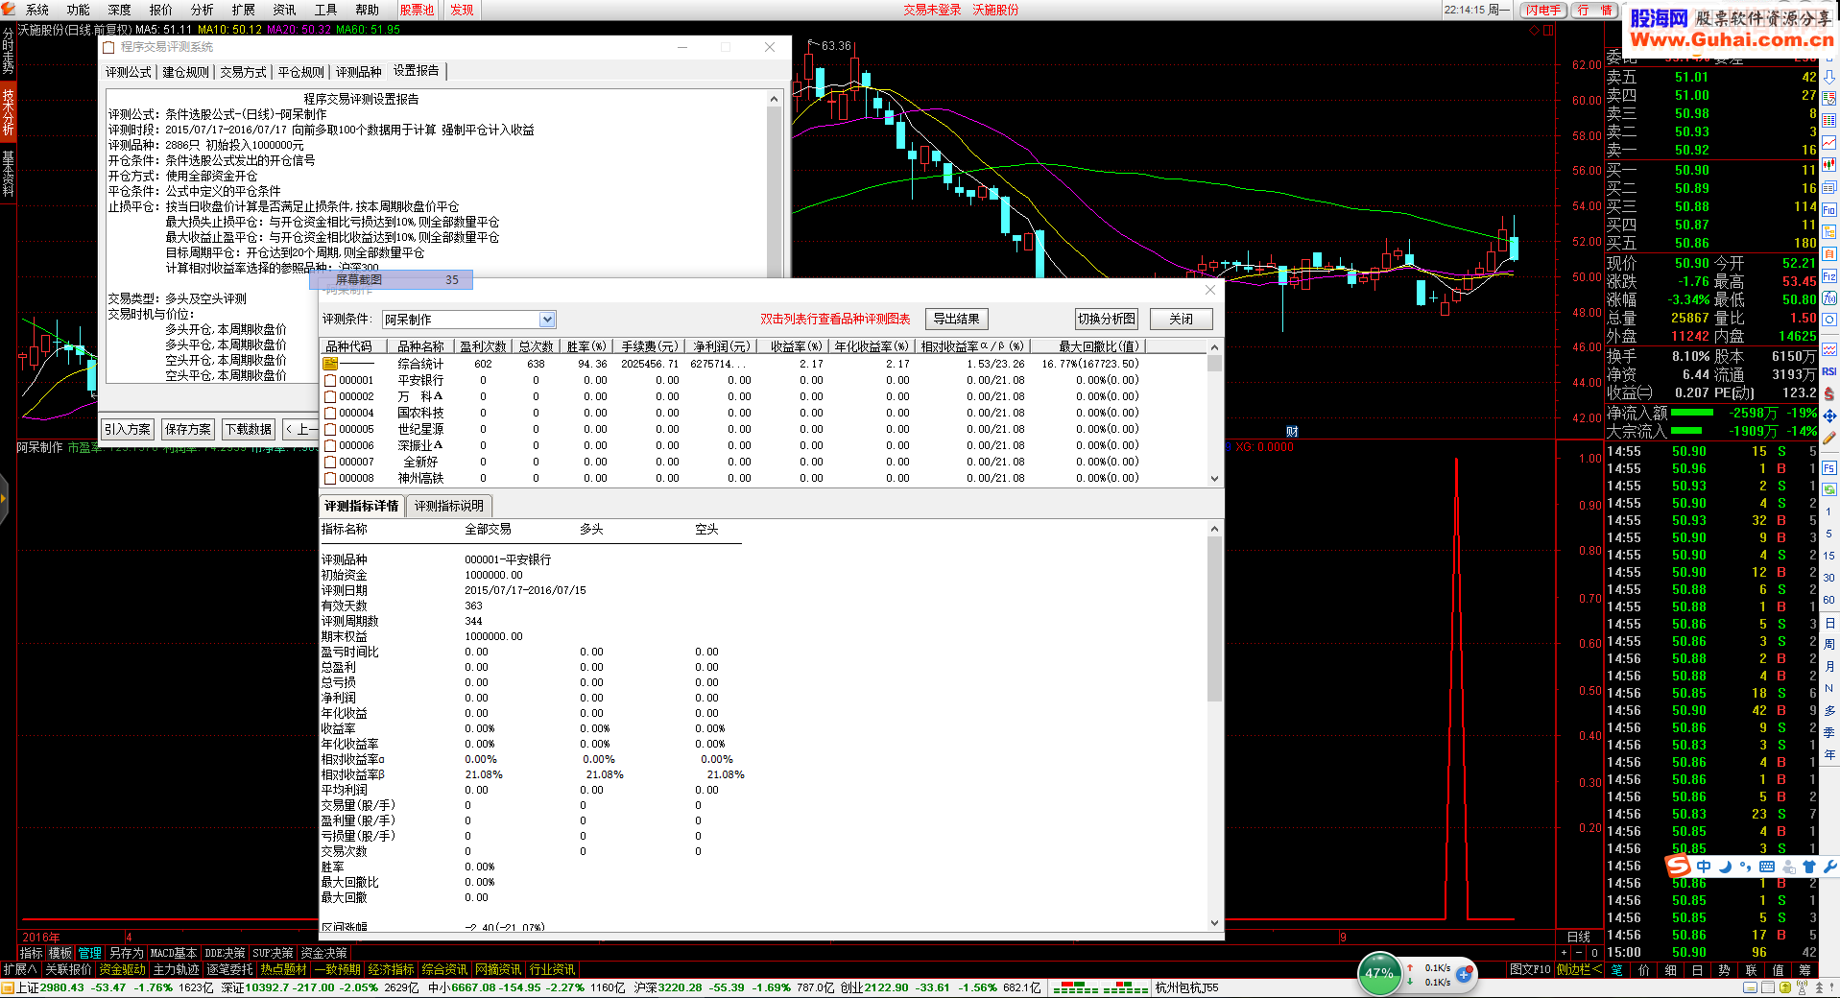Click scroll-down arrow of indicator details pane

tap(1214, 923)
